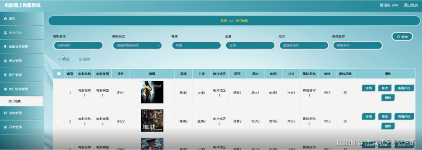This screenshot has height=150, width=422.
Task: Click the magnifier icon in 查询 button
Action: pyautogui.click(x=398, y=37)
